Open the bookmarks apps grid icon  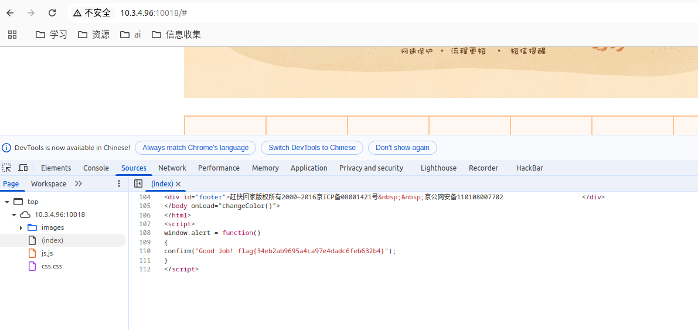coord(12,35)
